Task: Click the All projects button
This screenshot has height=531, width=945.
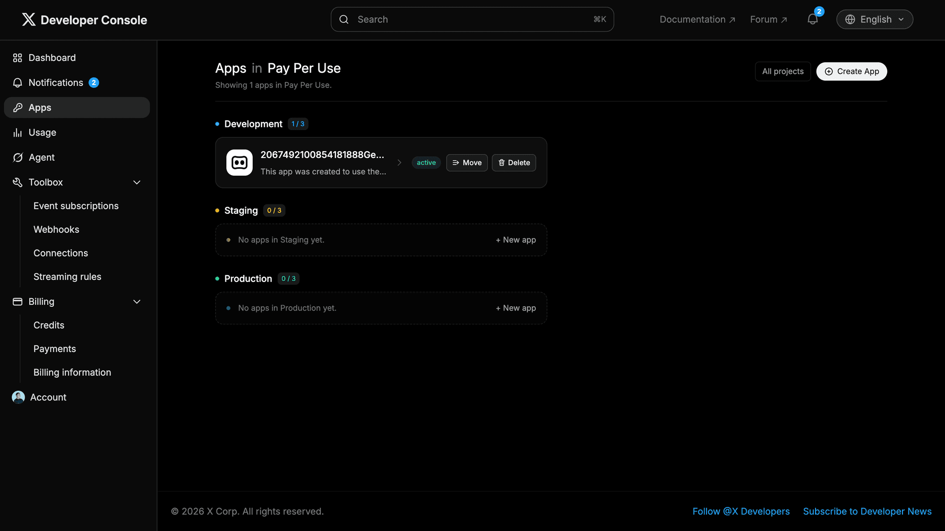Action: coord(782,71)
